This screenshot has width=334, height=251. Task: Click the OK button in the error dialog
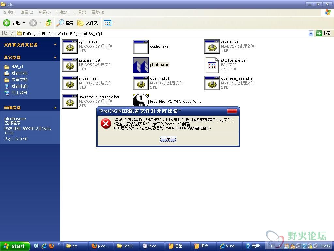pyautogui.click(x=168, y=139)
